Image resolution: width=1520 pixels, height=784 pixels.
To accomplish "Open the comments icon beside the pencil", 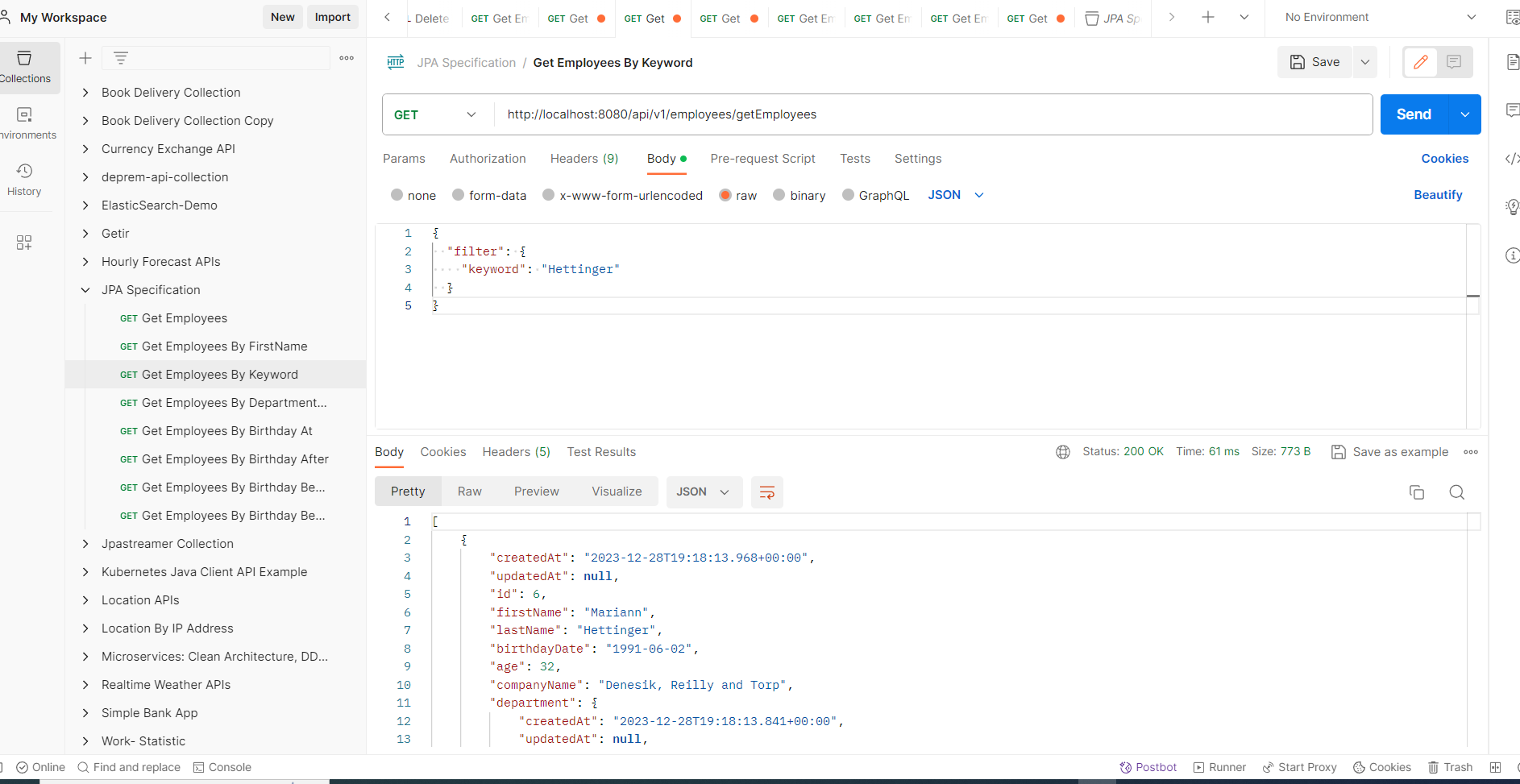I will [x=1454, y=62].
